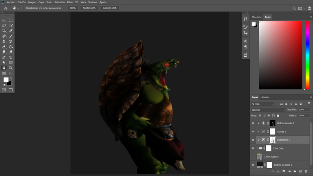Select the Paint Bucket tool
This screenshot has width=313, height=176.
(11, 47)
